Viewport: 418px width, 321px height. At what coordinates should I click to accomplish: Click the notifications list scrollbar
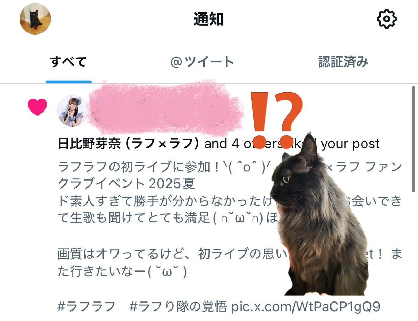coord(413,139)
